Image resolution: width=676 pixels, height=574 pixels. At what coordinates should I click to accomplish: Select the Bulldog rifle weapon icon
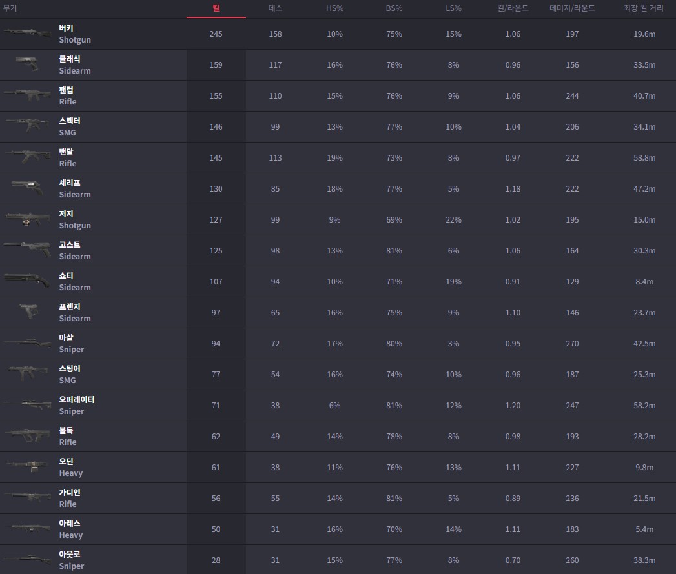pyautogui.click(x=27, y=435)
